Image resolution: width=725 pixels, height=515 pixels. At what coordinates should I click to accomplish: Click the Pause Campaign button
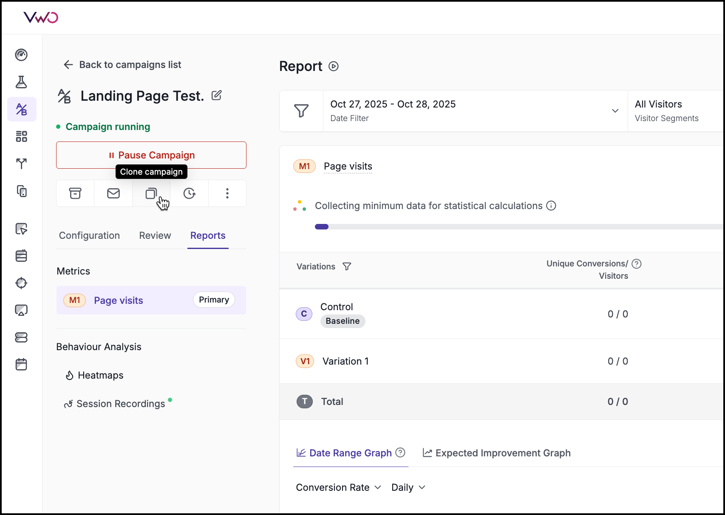[x=151, y=155]
